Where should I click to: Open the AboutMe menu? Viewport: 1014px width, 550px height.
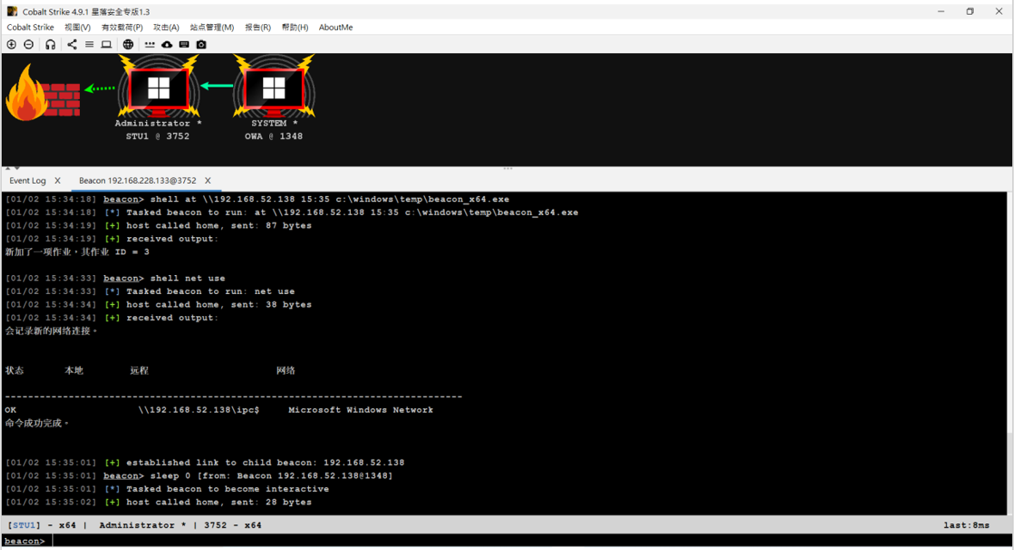pos(335,27)
